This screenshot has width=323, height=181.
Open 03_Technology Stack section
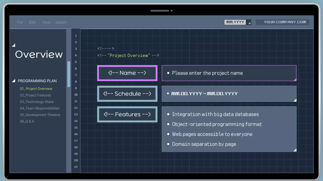pyautogui.click(x=37, y=102)
